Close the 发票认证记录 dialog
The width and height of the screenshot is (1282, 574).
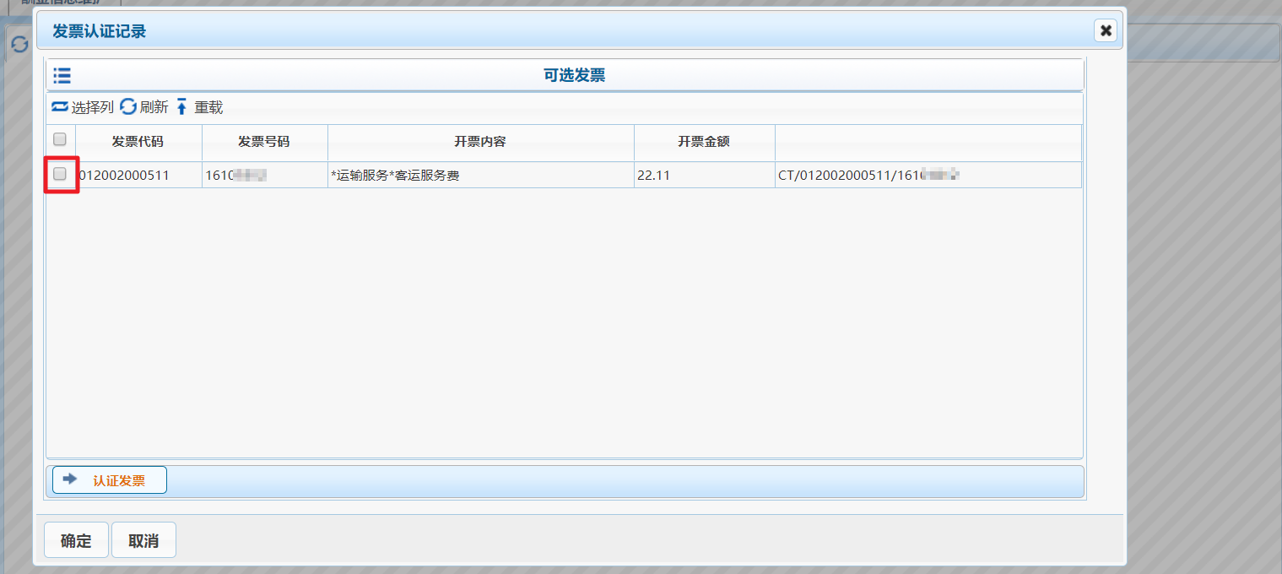(1106, 31)
